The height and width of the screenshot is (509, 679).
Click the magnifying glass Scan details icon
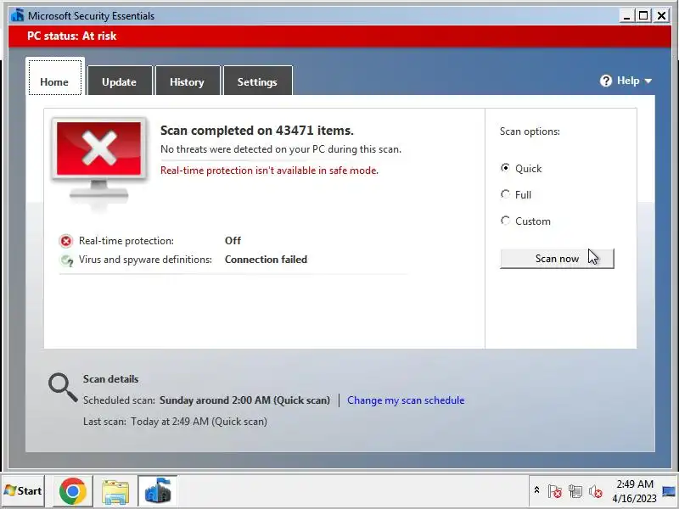63,388
